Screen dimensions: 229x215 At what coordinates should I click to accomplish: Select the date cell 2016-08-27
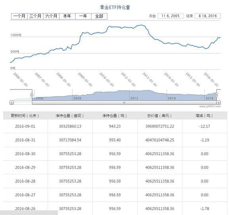25,195
